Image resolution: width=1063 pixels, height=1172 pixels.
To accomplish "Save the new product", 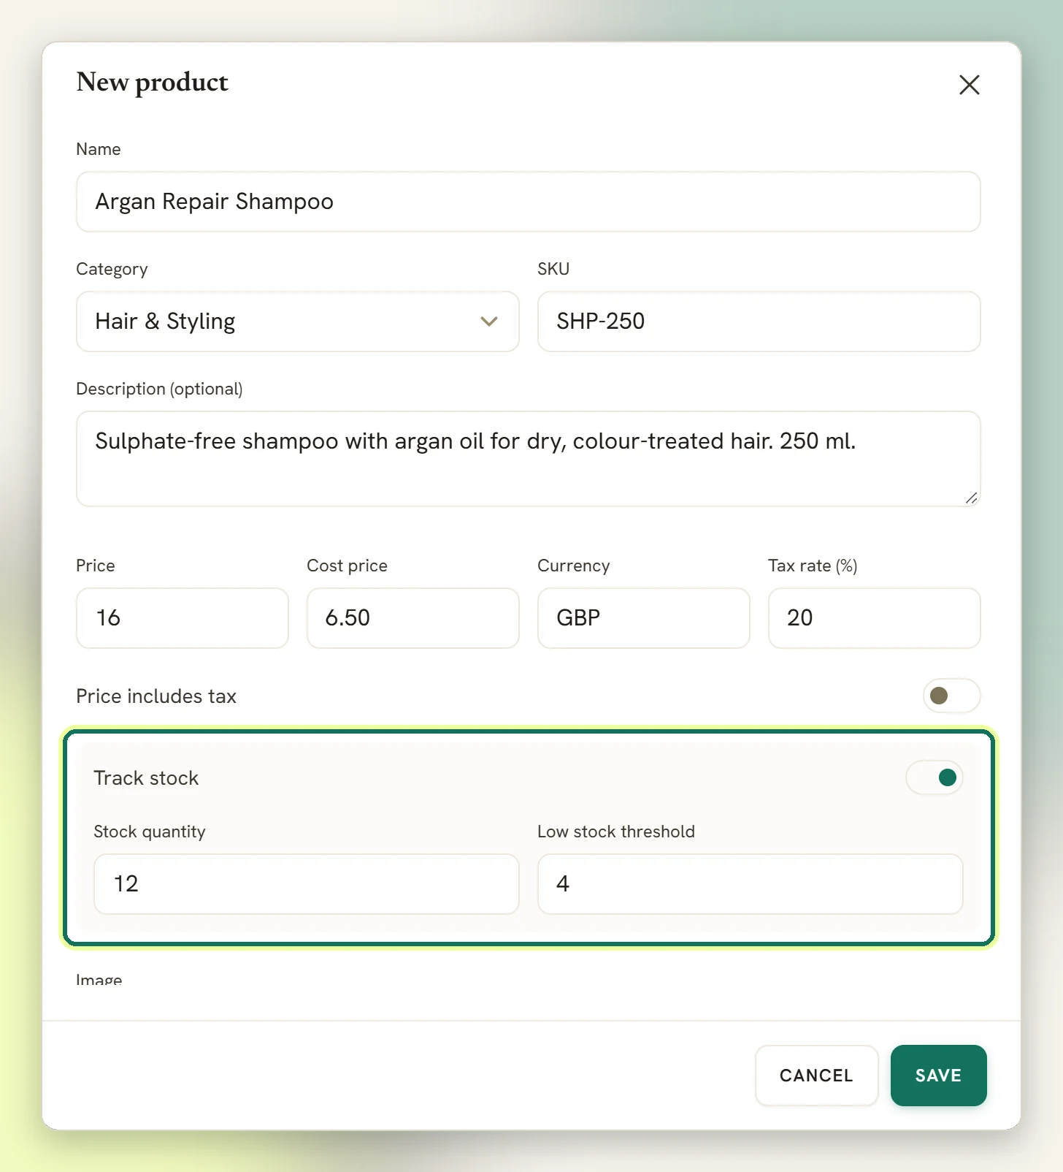I will coord(938,1076).
